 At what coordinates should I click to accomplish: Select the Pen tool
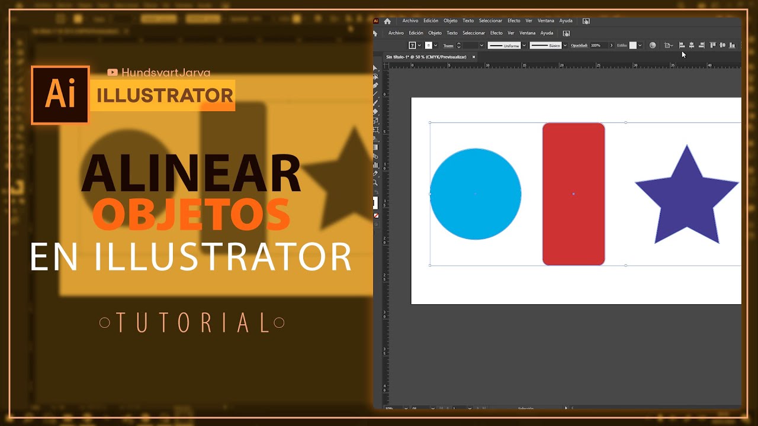[375, 85]
